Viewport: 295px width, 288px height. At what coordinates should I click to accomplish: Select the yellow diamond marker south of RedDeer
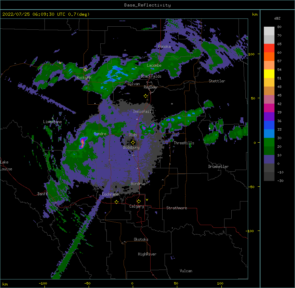click(145, 96)
